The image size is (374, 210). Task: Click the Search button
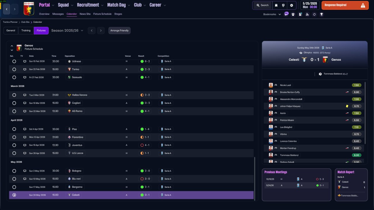262,5
